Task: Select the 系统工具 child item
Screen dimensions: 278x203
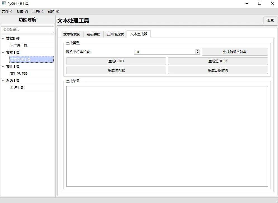Action: pyautogui.click(x=17, y=87)
